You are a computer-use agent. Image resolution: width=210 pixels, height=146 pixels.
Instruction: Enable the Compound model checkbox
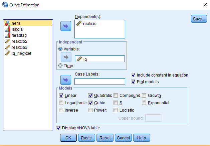pyautogui.click(x=116, y=96)
